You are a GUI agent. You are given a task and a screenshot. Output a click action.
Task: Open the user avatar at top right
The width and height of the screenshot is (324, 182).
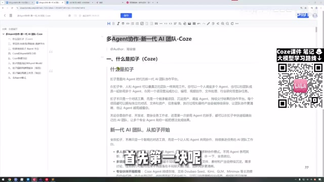(x=315, y=16)
